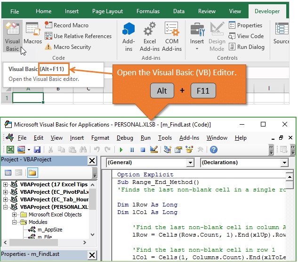The image size is (298, 262).
Task: Open the XML Source pane
Action: tap(281, 34)
